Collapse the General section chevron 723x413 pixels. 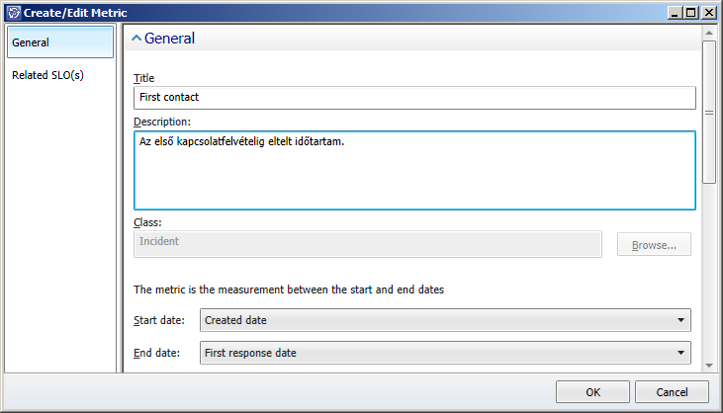tap(136, 39)
